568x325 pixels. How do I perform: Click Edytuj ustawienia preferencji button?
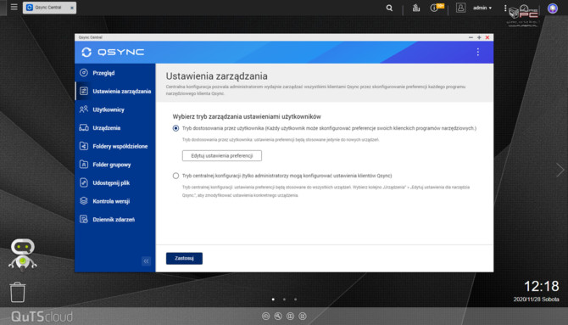pos(222,155)
